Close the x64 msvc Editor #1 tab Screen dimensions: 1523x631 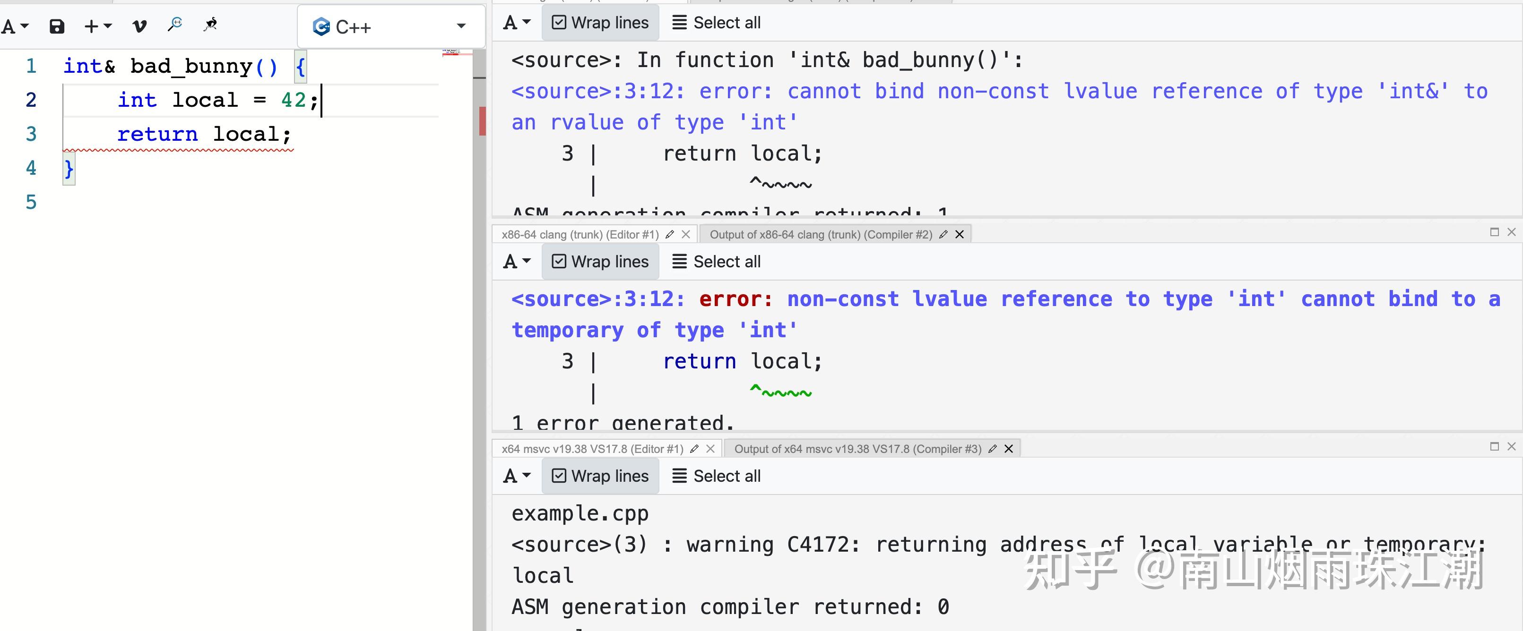710,449
